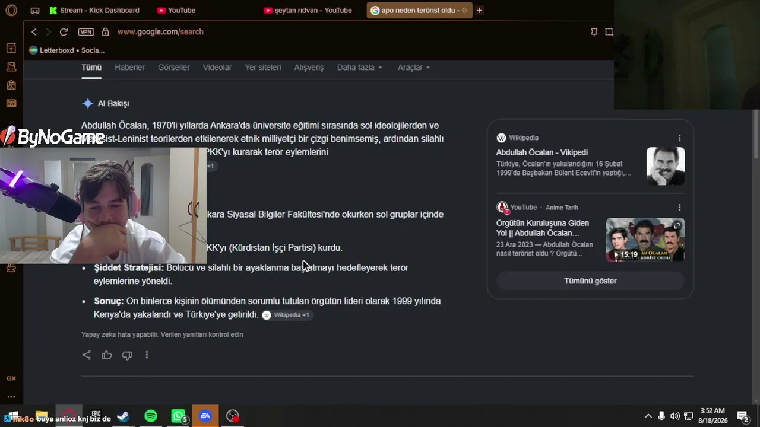
Task: Open the GX Corner gamepad icon
Action: pyautogui.click(x=35, y=10)
